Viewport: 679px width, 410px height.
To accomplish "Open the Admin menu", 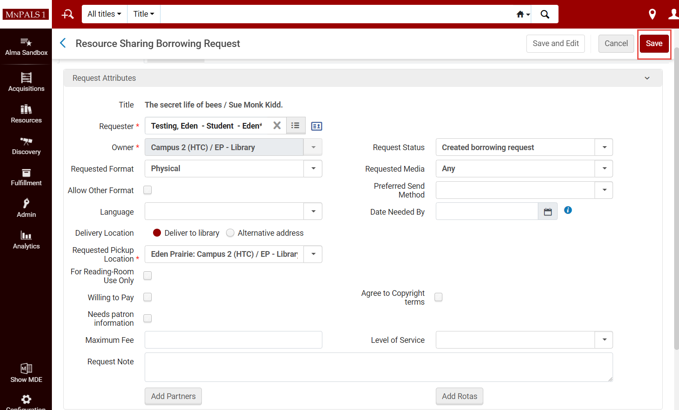I will 26,209.
